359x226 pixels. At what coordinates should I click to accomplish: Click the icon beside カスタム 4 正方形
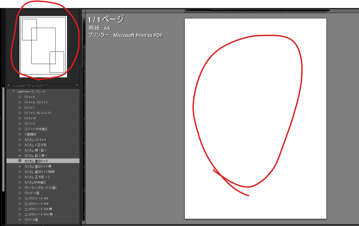click(20, 145)
